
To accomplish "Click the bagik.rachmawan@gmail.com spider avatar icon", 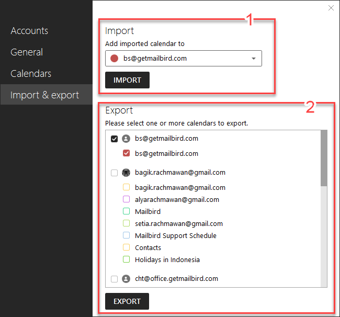I will [x=126, y=173].
